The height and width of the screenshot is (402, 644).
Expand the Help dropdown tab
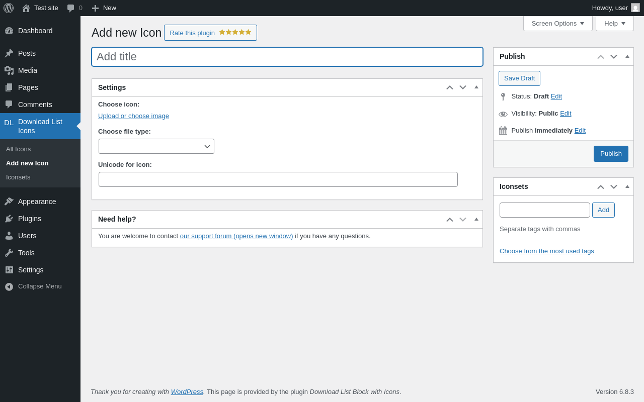614,24
